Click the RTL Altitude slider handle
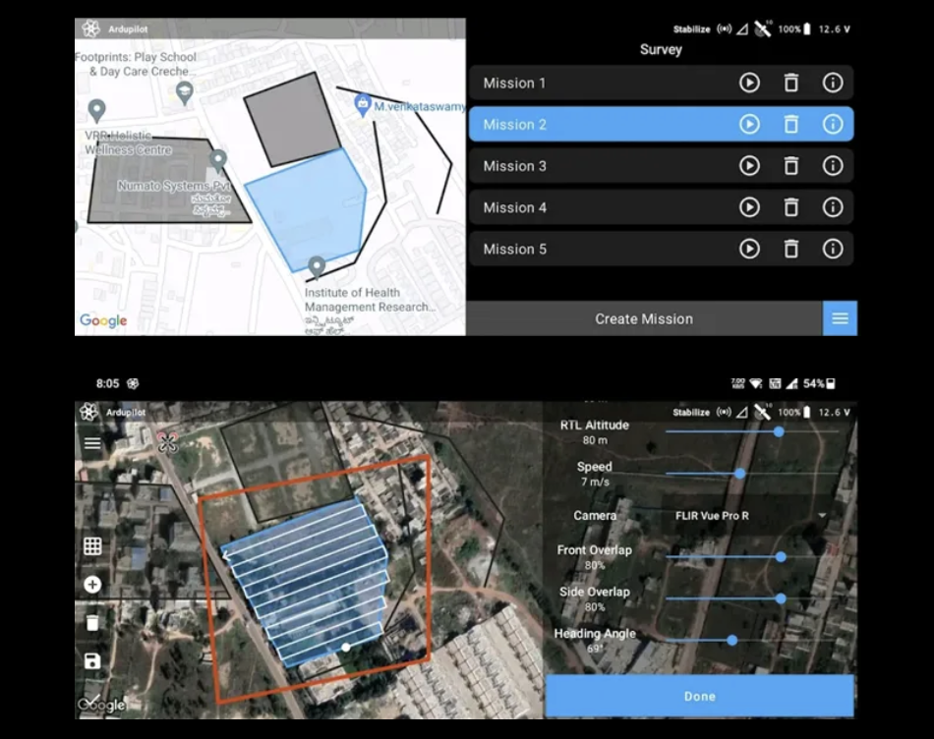This screenshot has height=739, width=934. pyautogui.click(x=779, y=431)
